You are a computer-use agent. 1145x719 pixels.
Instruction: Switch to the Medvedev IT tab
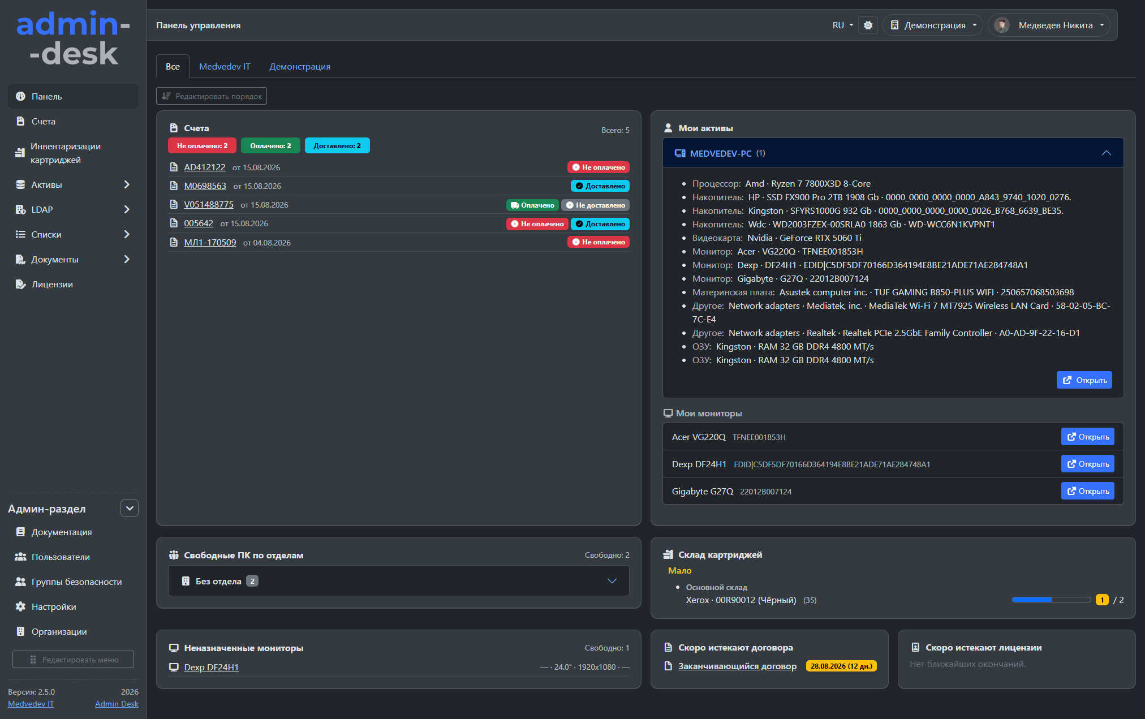pos(225,66)
